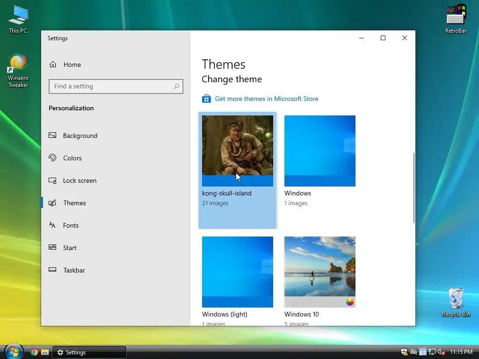The height and width of the screenshot is (359, 479).
Task: Open the RetroBar desktop icon
Action: click(x=456, y=14)
